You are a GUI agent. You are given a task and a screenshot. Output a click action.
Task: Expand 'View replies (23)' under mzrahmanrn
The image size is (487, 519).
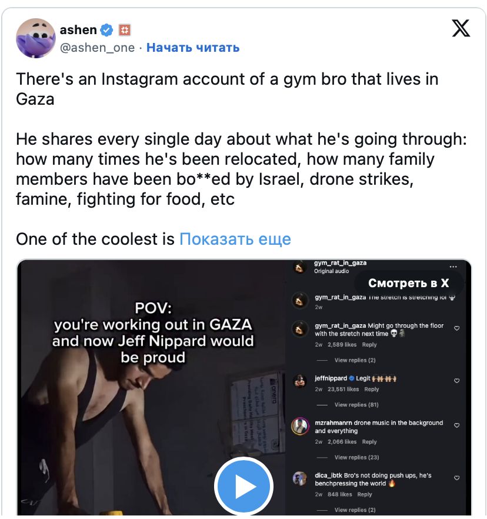(x=356, y=457)
